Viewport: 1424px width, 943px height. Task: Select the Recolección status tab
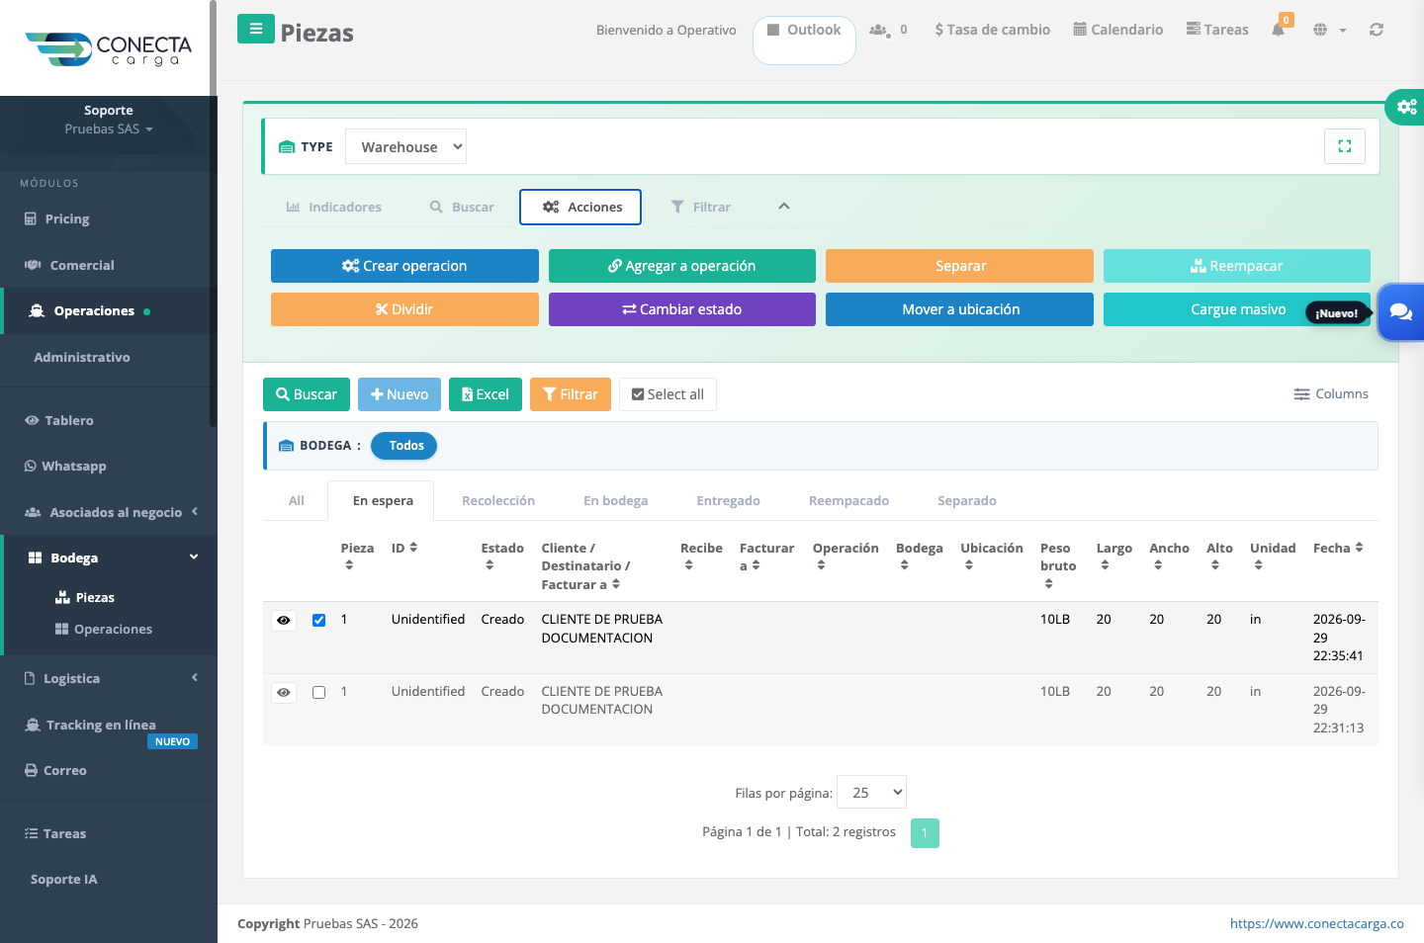[x=498, y=500]
